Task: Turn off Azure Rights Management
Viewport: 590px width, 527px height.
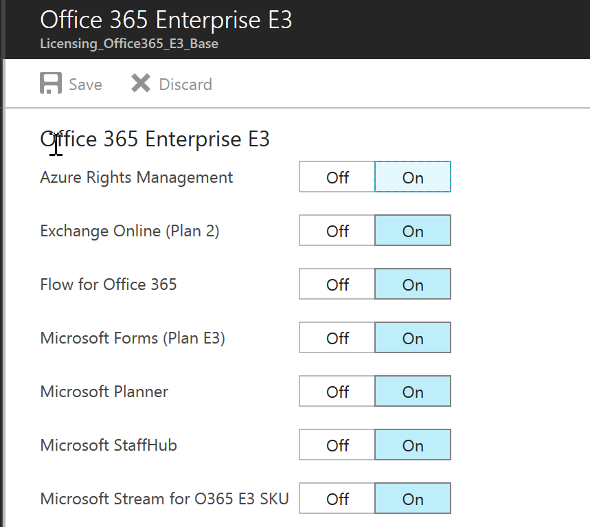Action: coord(337,177)
